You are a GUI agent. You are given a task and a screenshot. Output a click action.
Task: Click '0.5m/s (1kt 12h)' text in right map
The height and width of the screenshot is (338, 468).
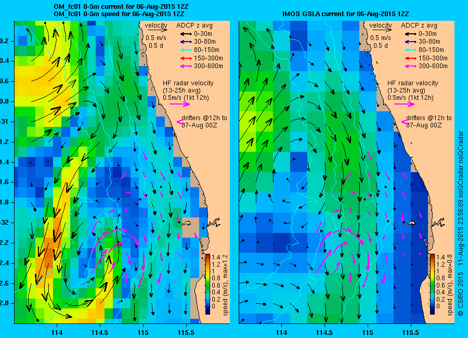[411, 98]
